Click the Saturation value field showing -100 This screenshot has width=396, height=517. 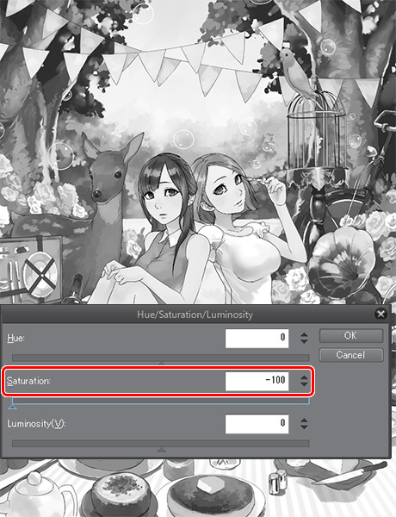point(257,381)
